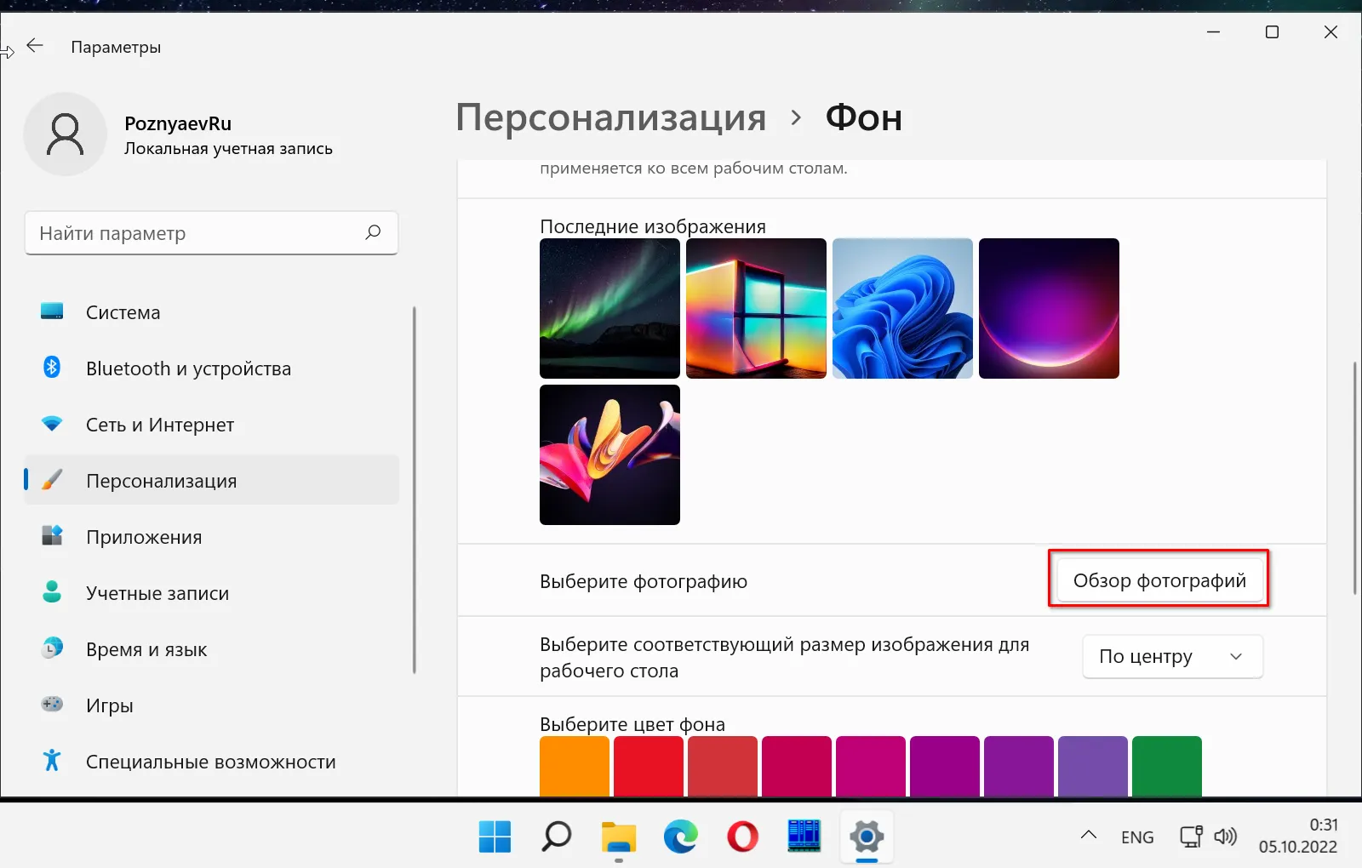Expand hidden tray icons chevron

point(1088,835)
